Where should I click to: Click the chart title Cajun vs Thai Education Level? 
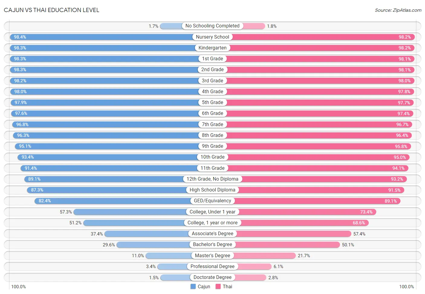coord(51,10)
